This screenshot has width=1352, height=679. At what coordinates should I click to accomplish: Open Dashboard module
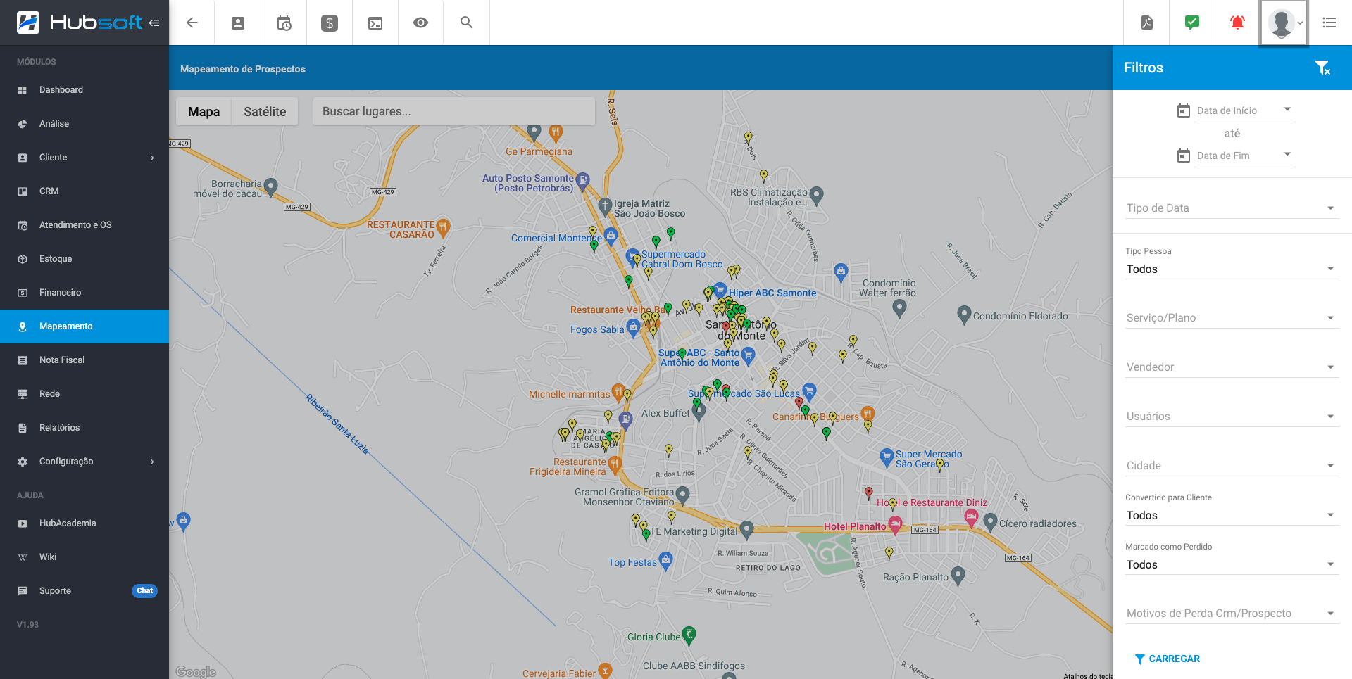tap(84, 90)
